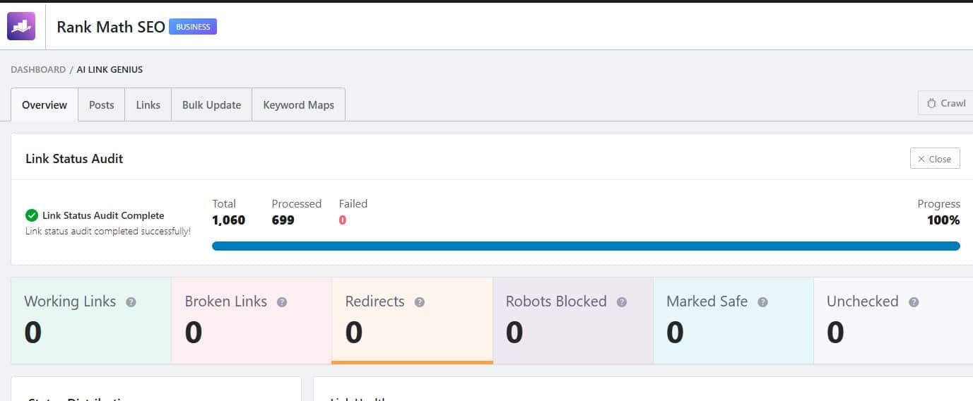Screen dimensions: 973x401
Task: Click the 100% progress value
Action: coord(943,220)
